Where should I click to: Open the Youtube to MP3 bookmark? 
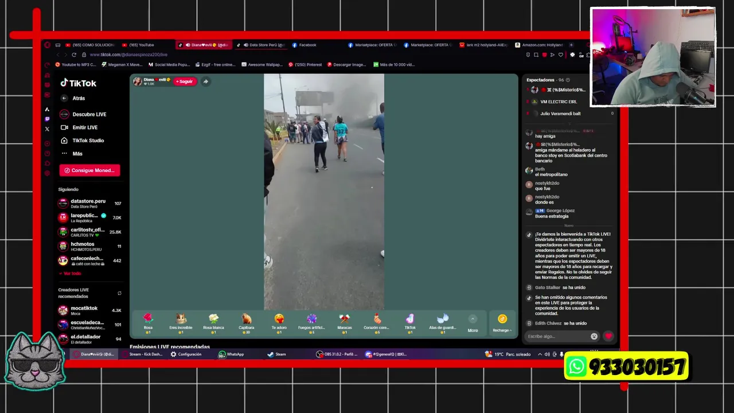[x=76, y=65]
